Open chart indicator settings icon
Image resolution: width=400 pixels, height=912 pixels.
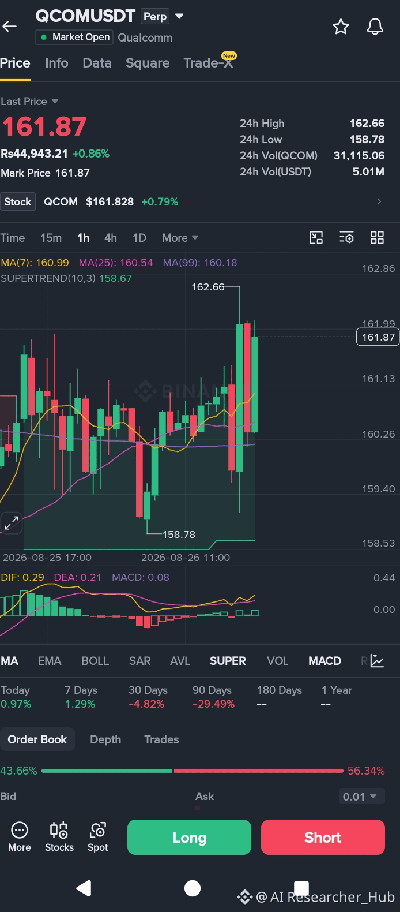click(346, 238)
